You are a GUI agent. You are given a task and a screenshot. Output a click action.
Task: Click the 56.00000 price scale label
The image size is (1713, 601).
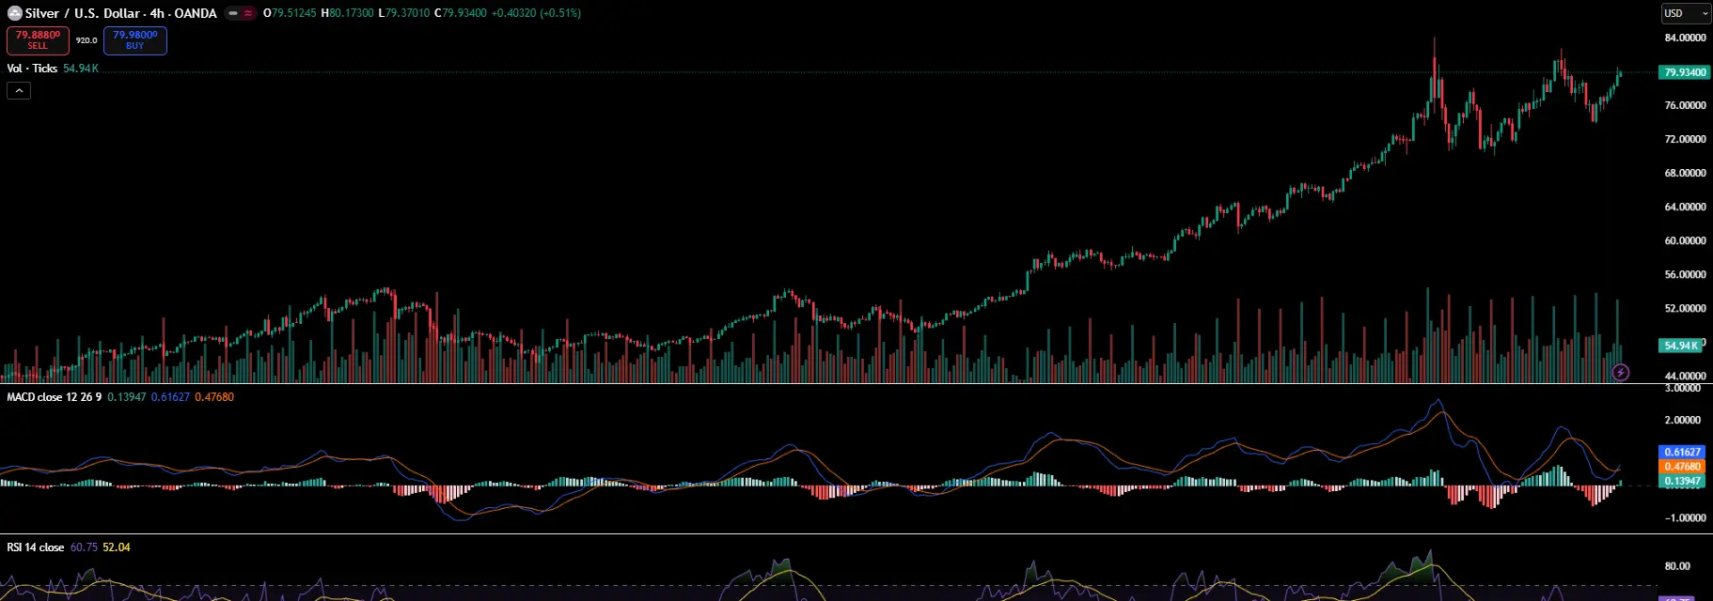coord(1685,274)
